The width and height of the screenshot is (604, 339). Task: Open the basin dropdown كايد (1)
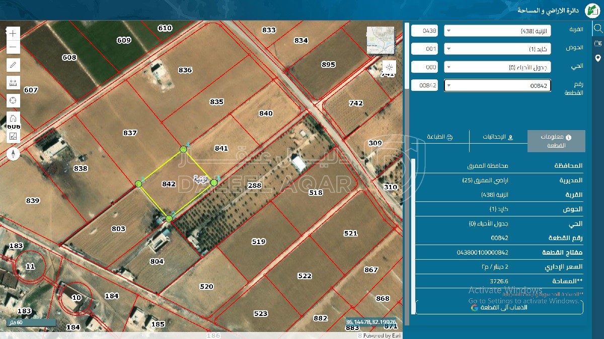coord(497,49)
